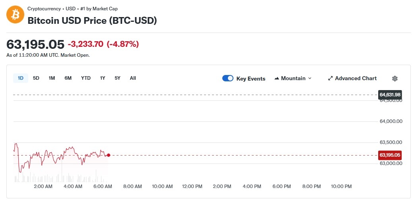Switch to the YTD range
412x200 pixels.
click(x=86, y=78)
